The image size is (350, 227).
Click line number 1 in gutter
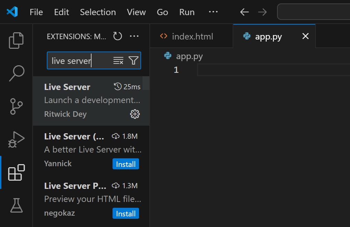pos(176,70)
